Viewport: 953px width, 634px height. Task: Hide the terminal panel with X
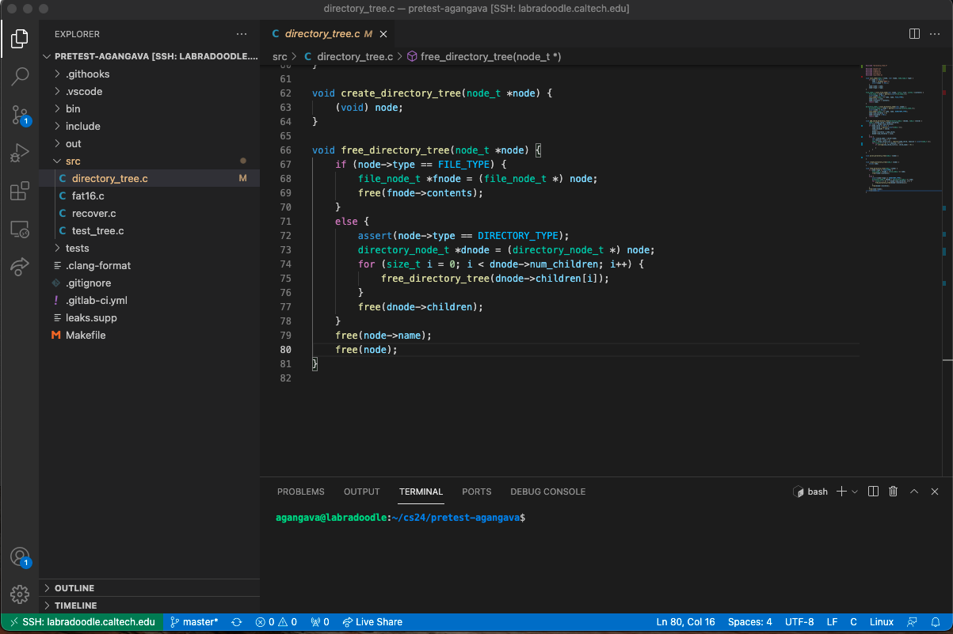point(935,492)
